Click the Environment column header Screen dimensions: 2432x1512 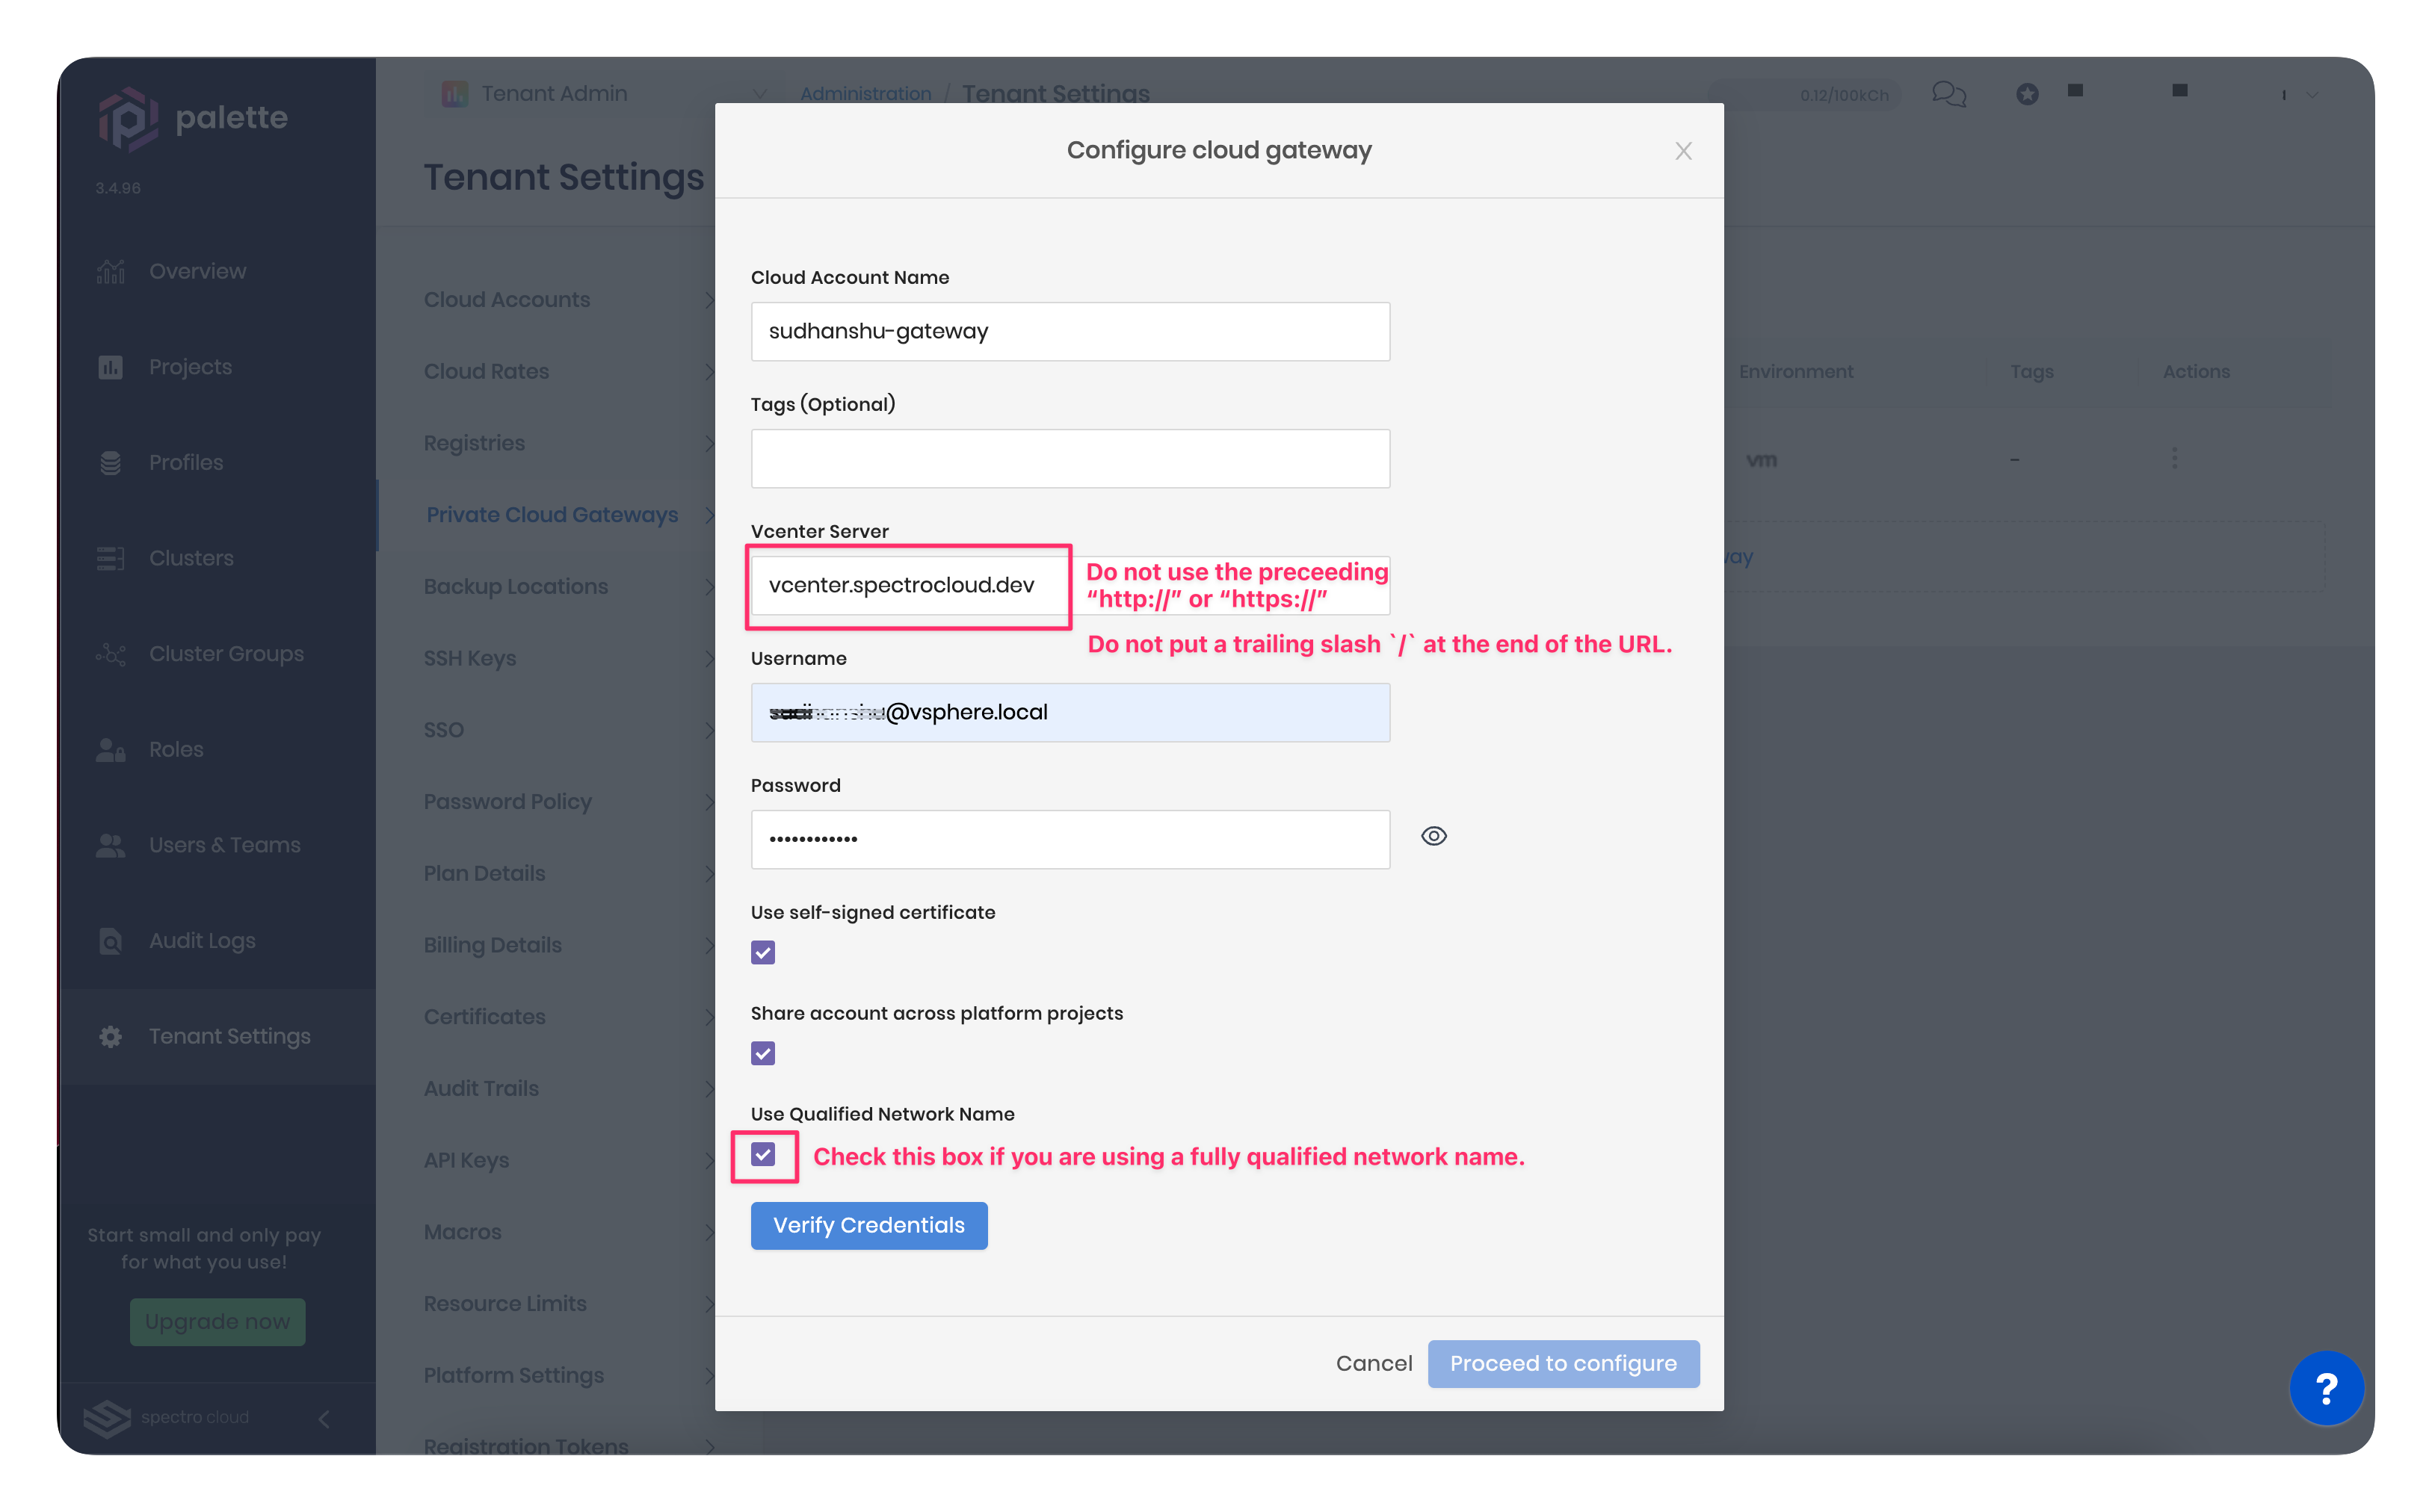(x=1796, y=371)
